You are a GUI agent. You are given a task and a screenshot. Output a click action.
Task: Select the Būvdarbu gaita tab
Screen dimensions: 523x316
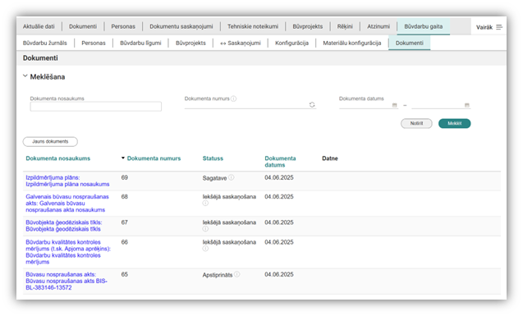[424, 26]
